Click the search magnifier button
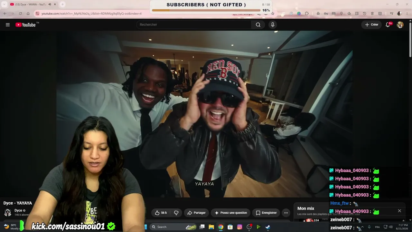412x232 pixels. (x=258, y=25)
